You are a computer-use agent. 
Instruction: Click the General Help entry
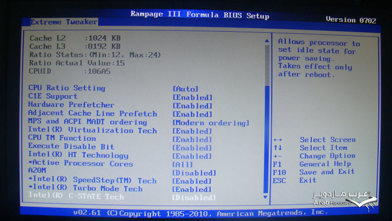[325, 164]
